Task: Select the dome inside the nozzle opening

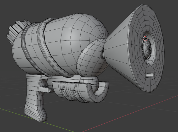Action: [x=147, y=49]
